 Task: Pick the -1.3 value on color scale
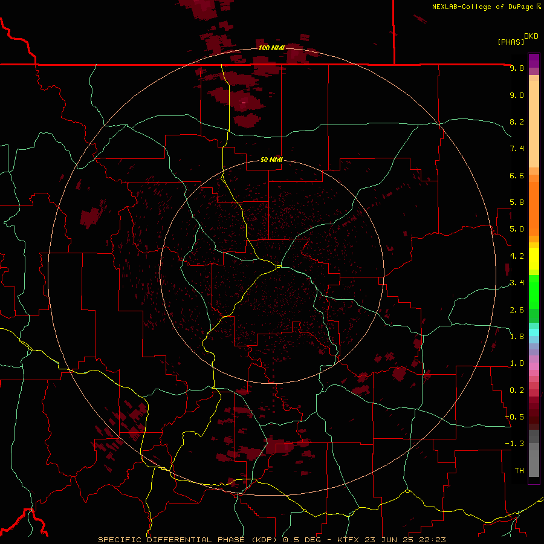click(x=514, y=444)
